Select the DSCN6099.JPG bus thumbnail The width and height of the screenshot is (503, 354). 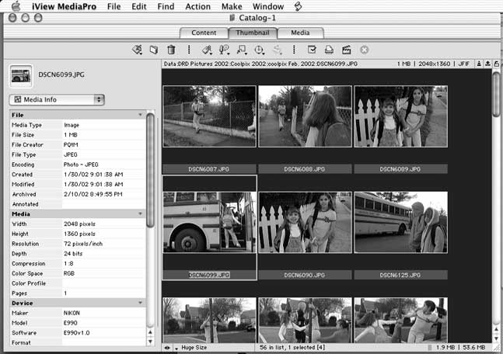coord(209,222)
